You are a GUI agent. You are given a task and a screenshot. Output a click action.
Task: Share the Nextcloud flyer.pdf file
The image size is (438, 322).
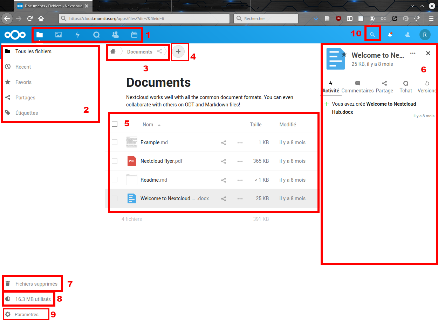[223, 161]
